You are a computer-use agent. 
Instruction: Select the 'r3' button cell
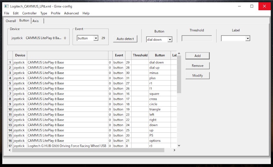pos(160,146)
